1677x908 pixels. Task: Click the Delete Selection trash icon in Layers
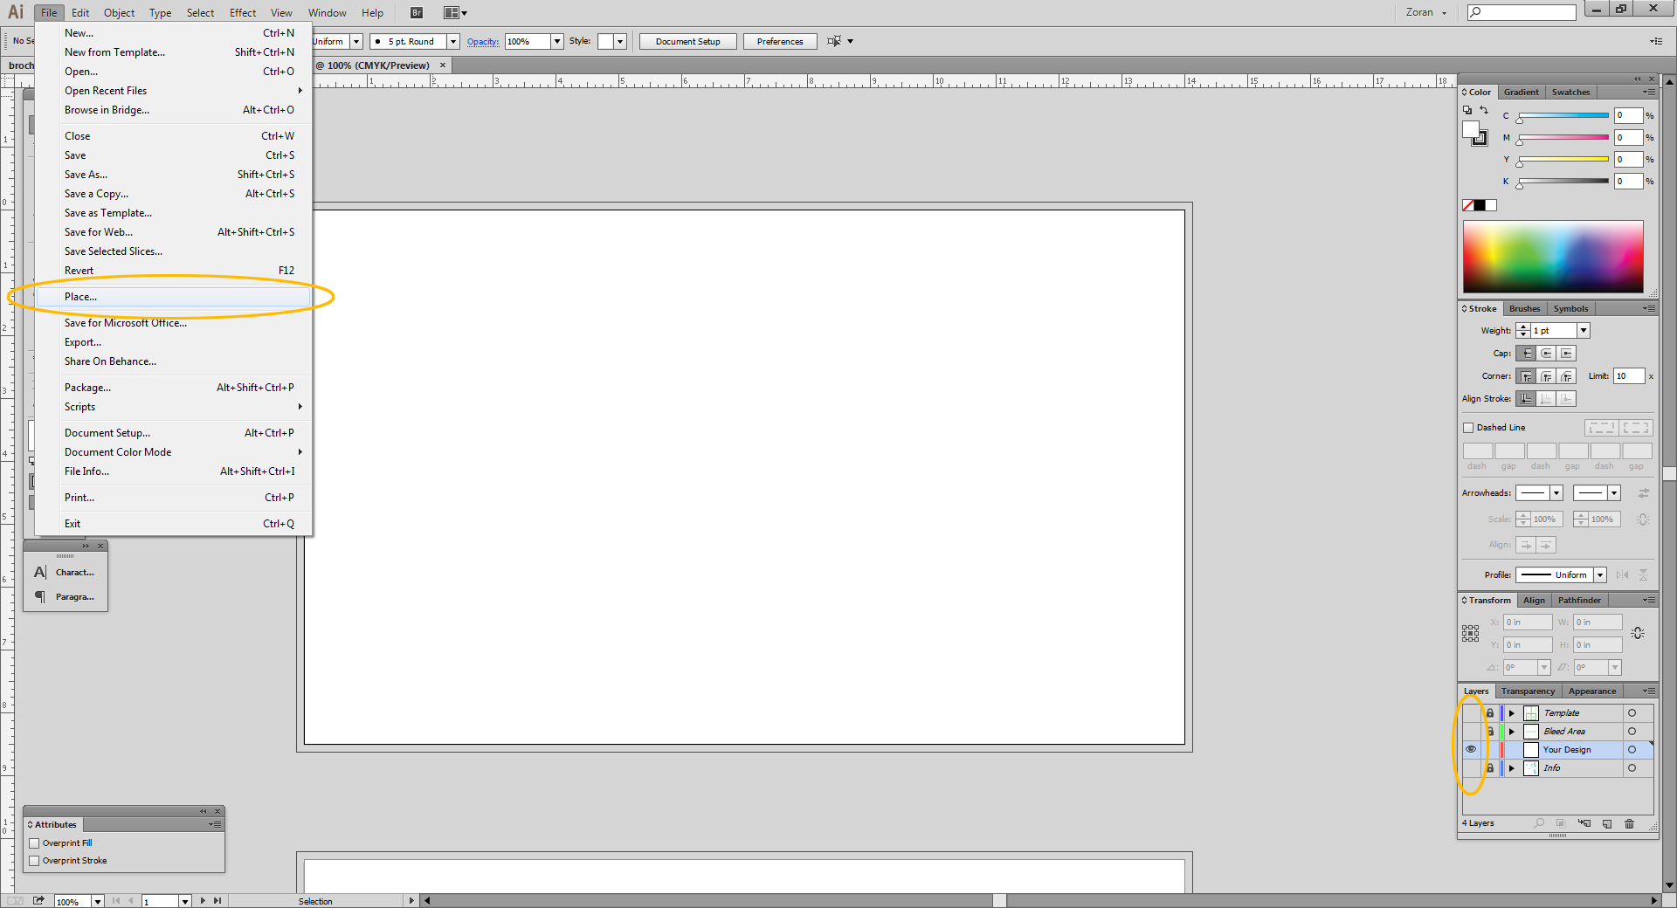(x=1629, y=823)
